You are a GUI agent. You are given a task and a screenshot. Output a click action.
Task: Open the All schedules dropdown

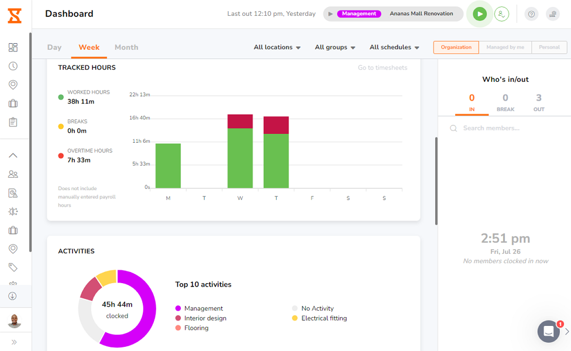(x=395, y=47)
